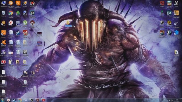Open Windows Start menu orb
This screenshot has height=102, width=182.
coord(2,100)
